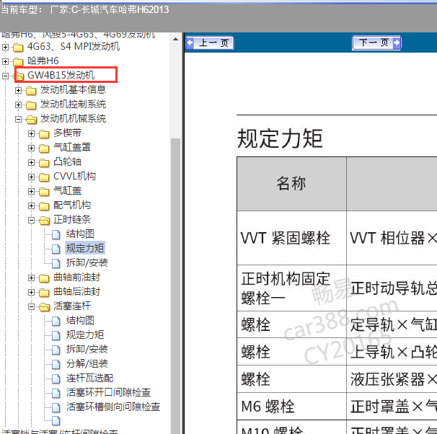This screenshot has height=434, width=437.
Task: Open 结构图 page under 正时链条
Action: pyautogui.click(x=80, y=234)
